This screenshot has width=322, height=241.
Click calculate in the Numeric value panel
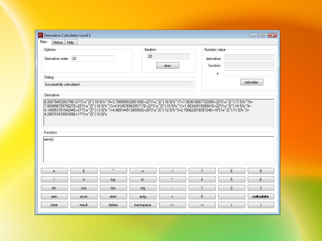tap(252, 82)
